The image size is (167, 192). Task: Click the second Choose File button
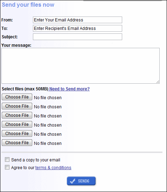pos(17,106)
